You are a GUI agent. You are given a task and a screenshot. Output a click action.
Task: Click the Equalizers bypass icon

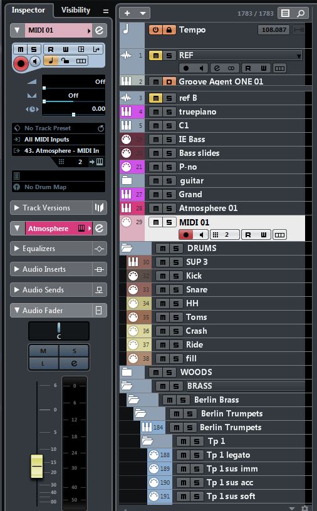[99, 249]
